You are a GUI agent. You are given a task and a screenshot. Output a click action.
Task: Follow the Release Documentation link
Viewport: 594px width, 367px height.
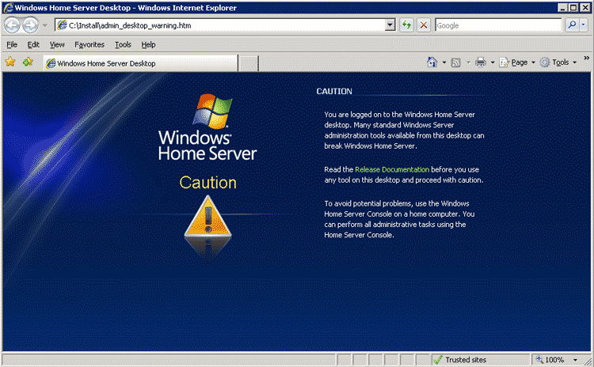[392, 169]
